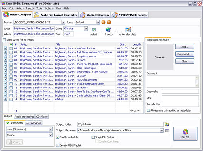The image size is (203, 151).
Task: Toggle Single File Output checkbox
Action: [x=93, y=137]
